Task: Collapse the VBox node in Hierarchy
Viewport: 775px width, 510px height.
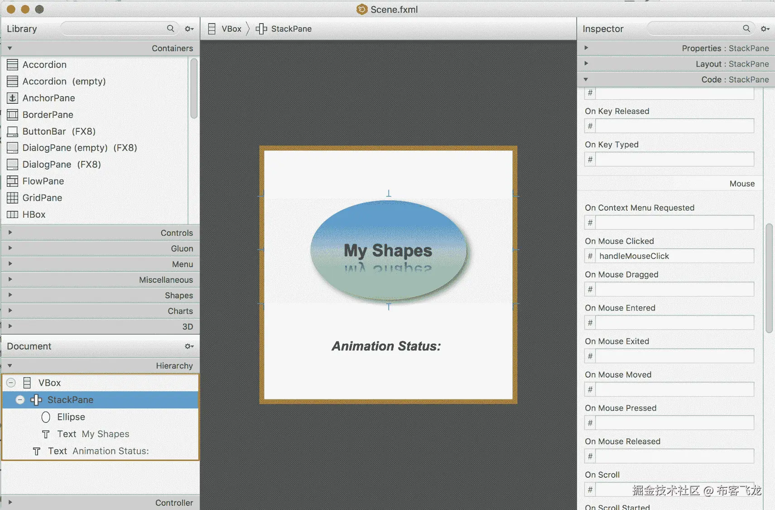Action: pyautogui.click(x=11, y=383)
